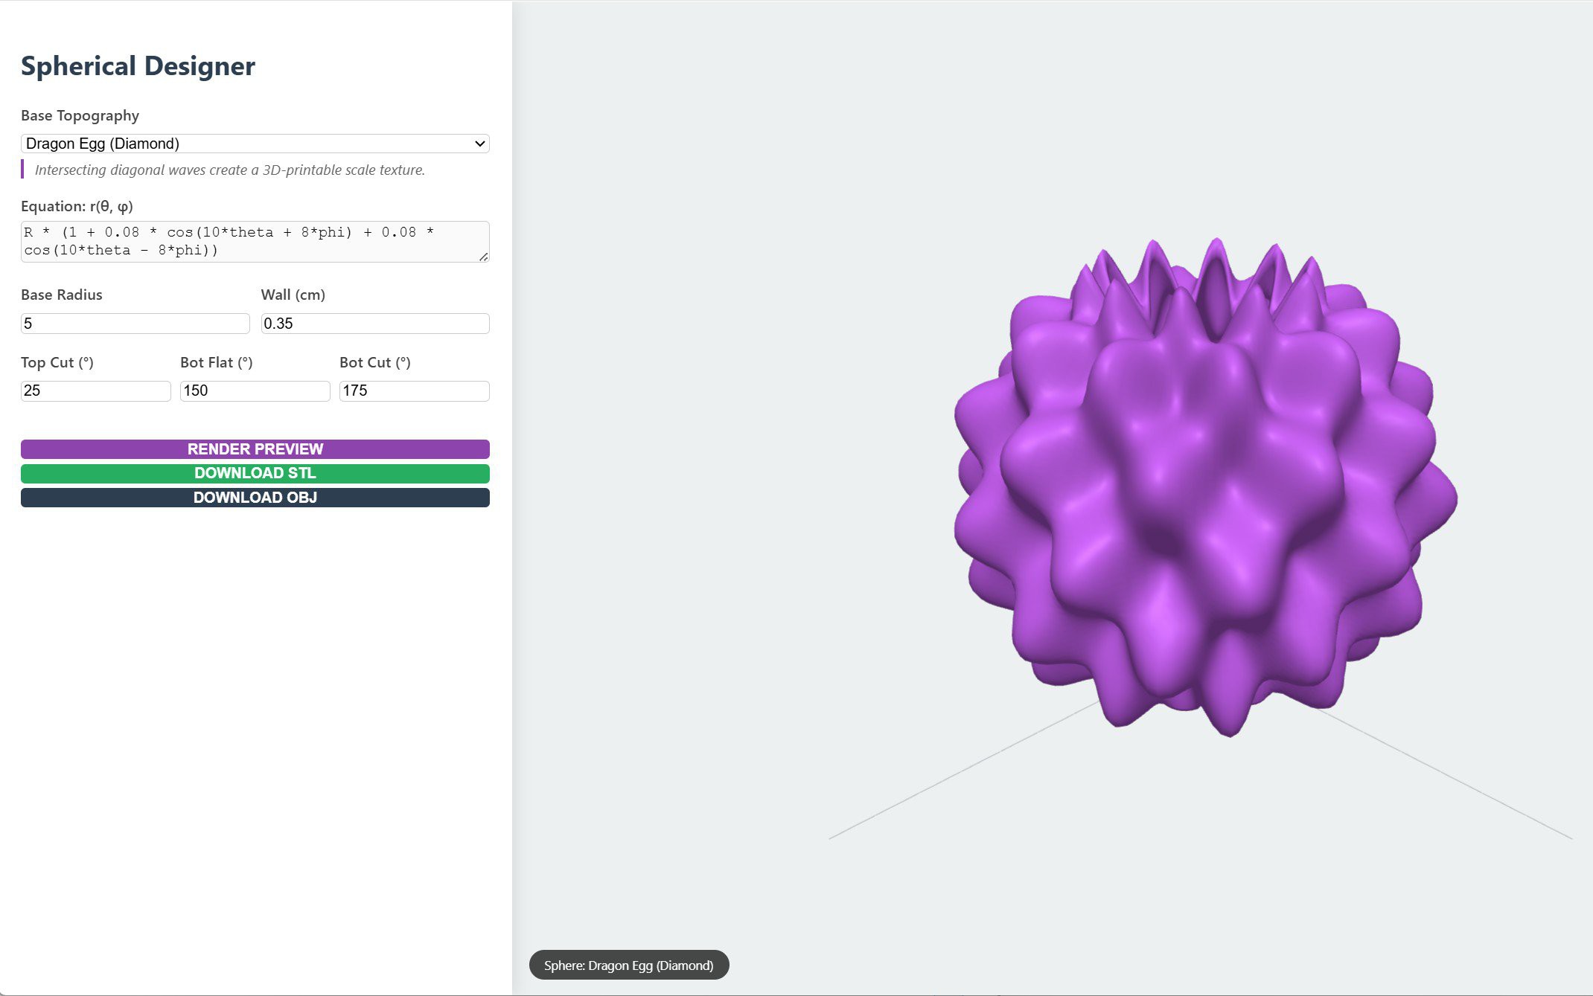The width and height of the screenshot is (1593, 996).
Task: Click inside the Equation text area
Action: pos(255,241)
